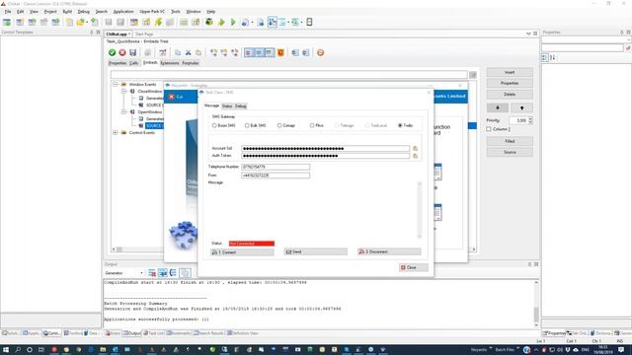Click the first green Run arrow icon

221,22
